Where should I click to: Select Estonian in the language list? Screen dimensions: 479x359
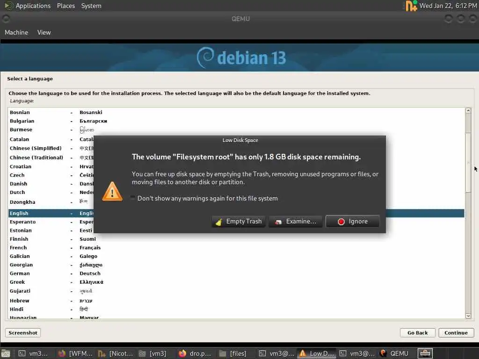(x=236, y=230)
